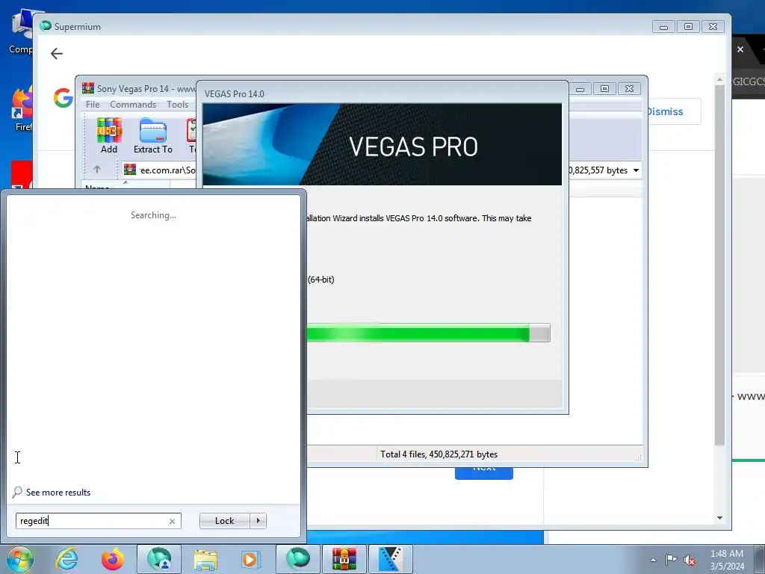Click the VEGAS Pro installer progress bar
Viewport: 765px width, 574px height.
(x=428, y=333)
